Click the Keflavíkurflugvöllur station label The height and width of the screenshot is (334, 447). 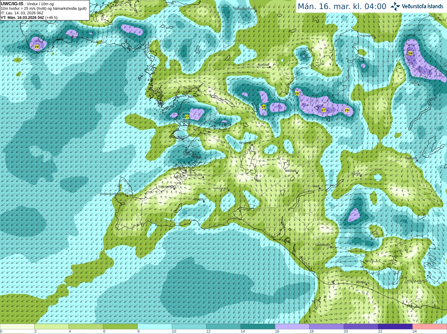[x=113, y=194]
